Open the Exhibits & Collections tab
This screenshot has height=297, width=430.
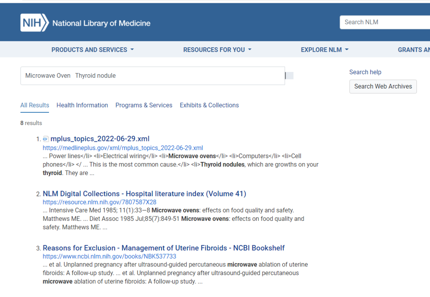click(x=209, y=105)
